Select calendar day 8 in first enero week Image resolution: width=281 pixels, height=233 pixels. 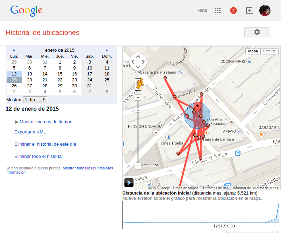tap(60, 68)
